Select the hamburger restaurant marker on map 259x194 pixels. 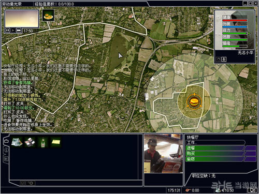click(x=194, y=102)
